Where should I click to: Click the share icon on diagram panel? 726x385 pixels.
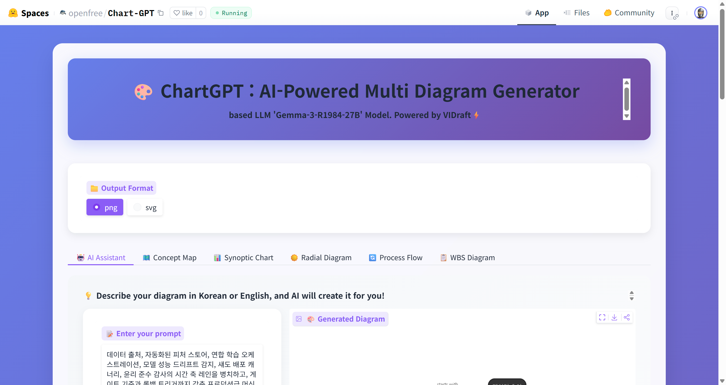[626, 318]
